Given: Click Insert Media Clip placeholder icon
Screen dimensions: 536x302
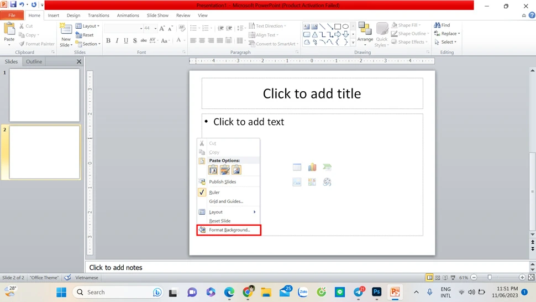Looking at the screenshot, I should click(x=327, y=182).
